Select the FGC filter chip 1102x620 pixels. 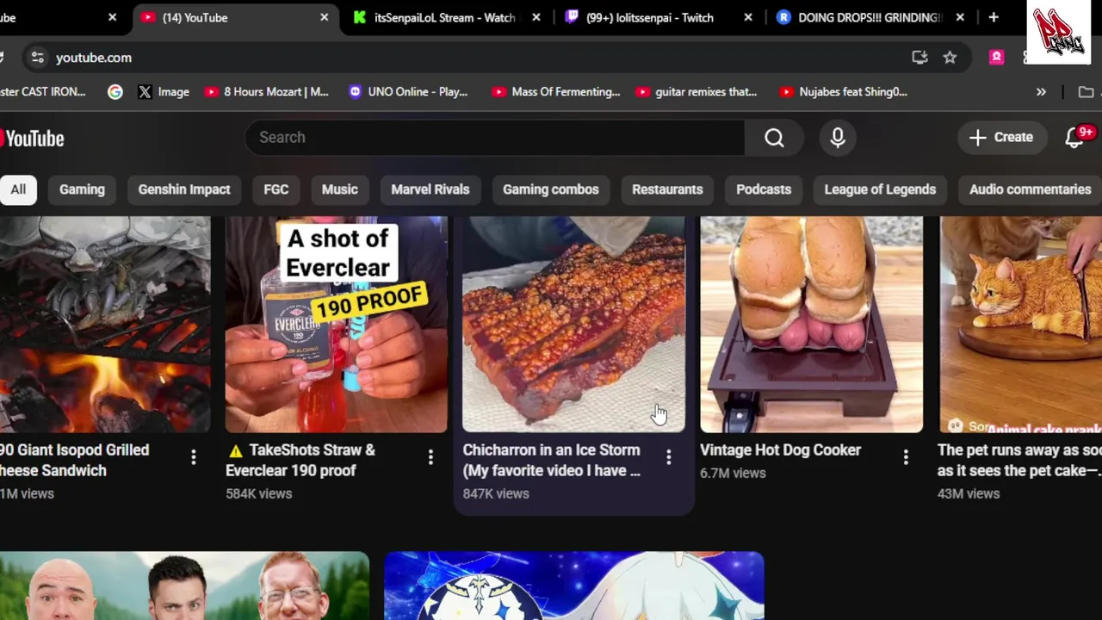pos(275,189)
